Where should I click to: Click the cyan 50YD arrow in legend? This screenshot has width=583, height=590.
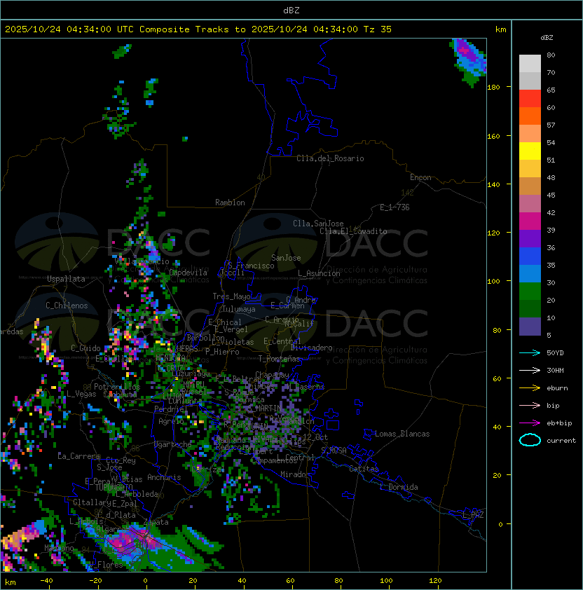pyautogui.click(x=530, y=352)
